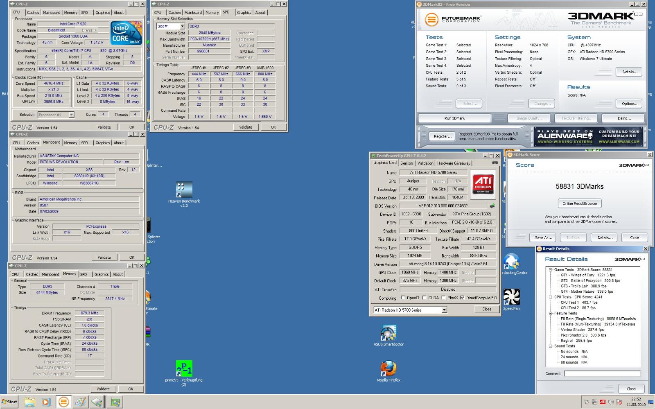Switch to Sensors tab in GPU-Z
Screen dimensions: 655x409
(x=407, y=163)
